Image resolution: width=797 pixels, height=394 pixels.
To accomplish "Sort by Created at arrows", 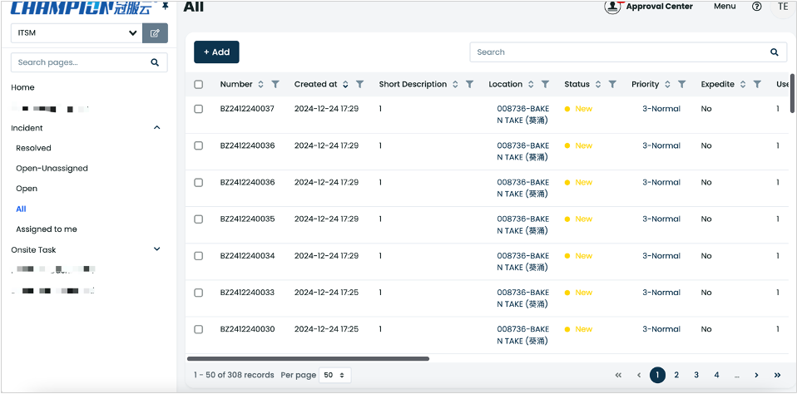I will [x=345, y=84].
